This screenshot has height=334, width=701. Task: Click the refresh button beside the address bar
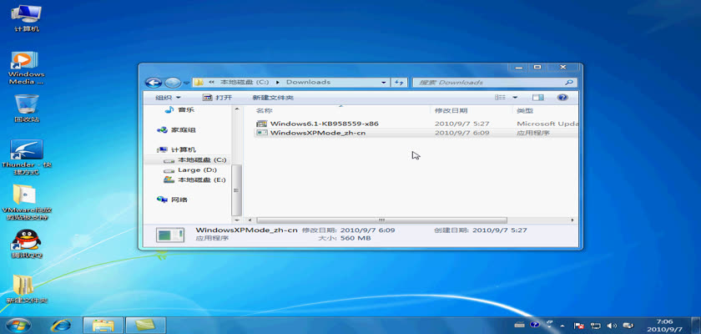[x=399, y=83]
